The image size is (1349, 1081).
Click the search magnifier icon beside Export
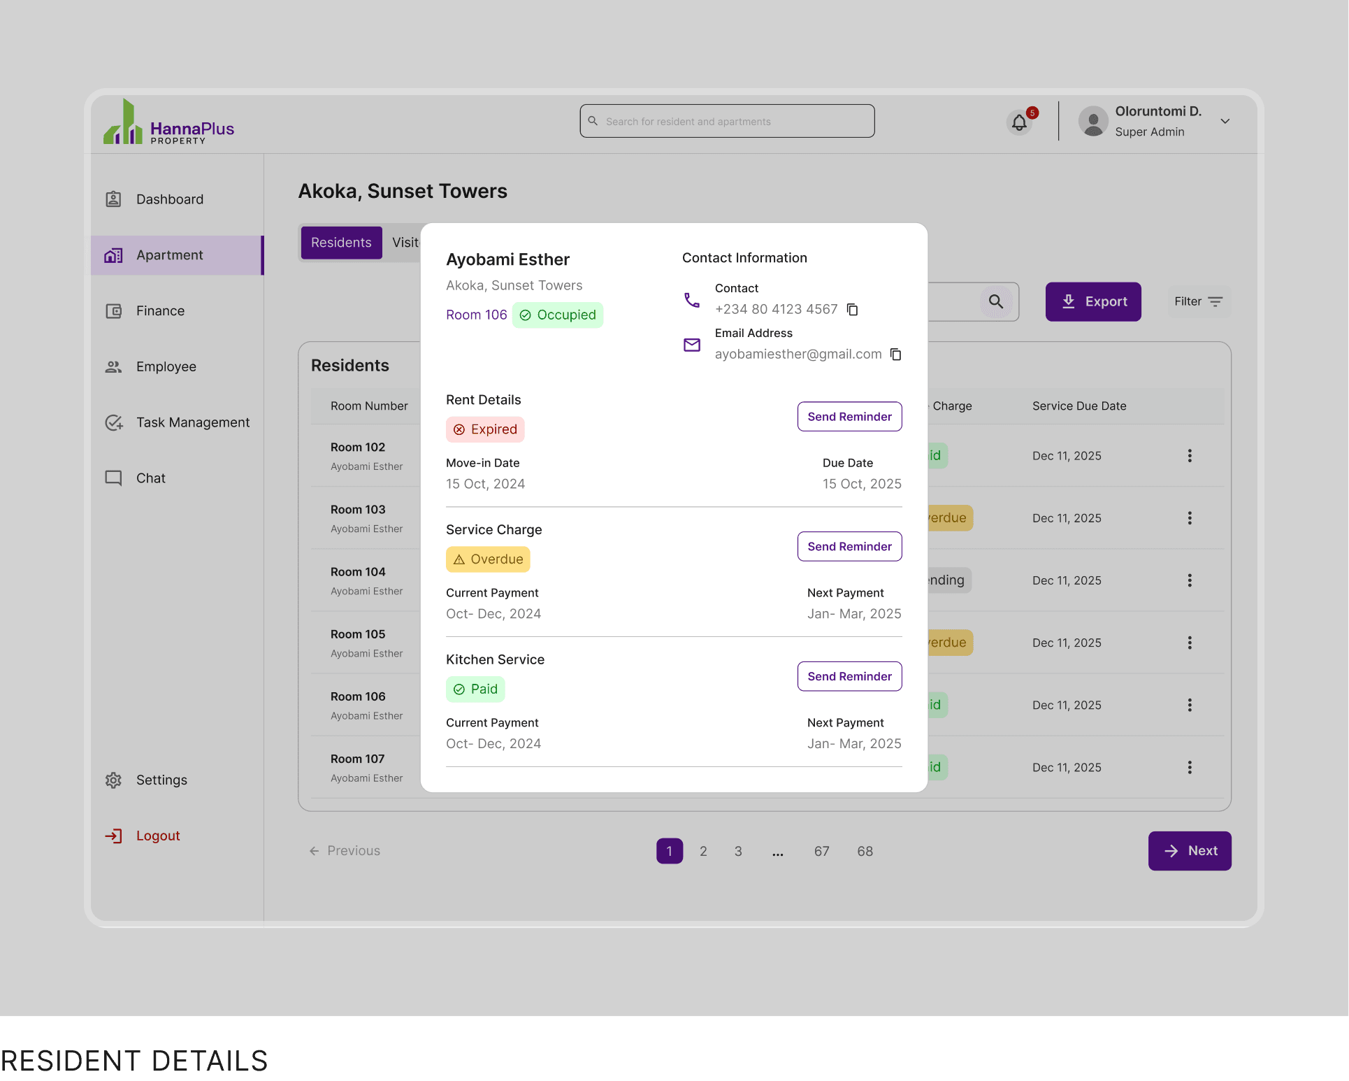[995, 301]
